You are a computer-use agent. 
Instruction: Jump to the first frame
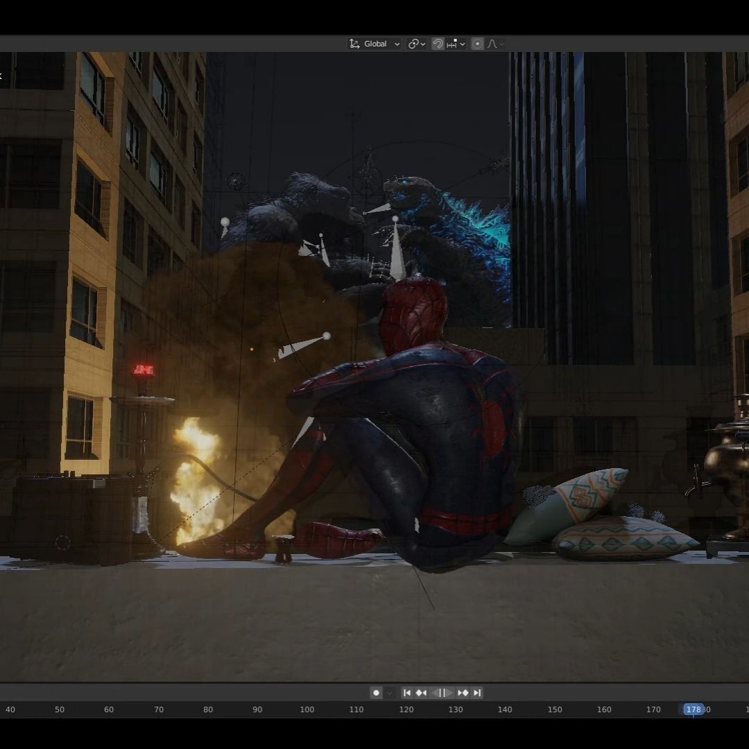[407, 693]
